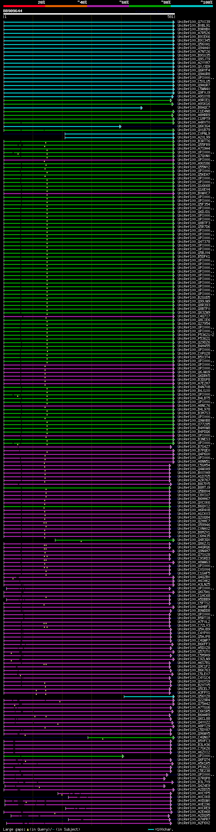The image size is (216, 832).
Task: Click the UniRef100_B8AQC7 row label
Action: pyautogui.click(x=194, y=107)
